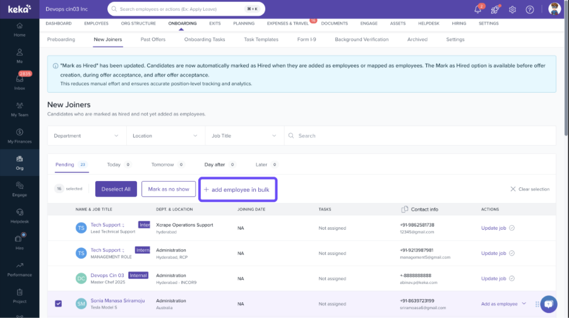Click the copy Contact info icon
Image resolution: width=569 pixels, height=318 pixels.
tap(405, 209)
